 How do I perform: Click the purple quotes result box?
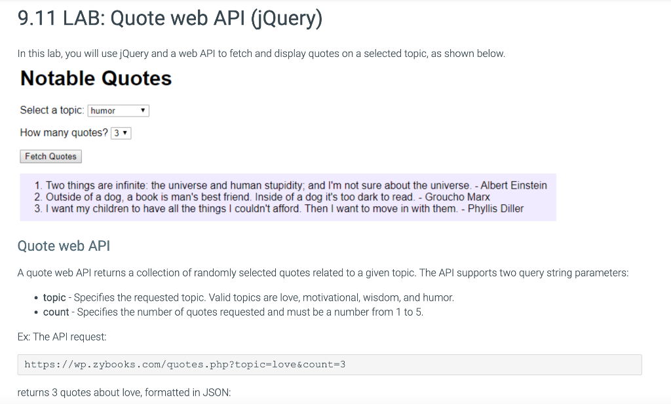[x=288, y=196]
